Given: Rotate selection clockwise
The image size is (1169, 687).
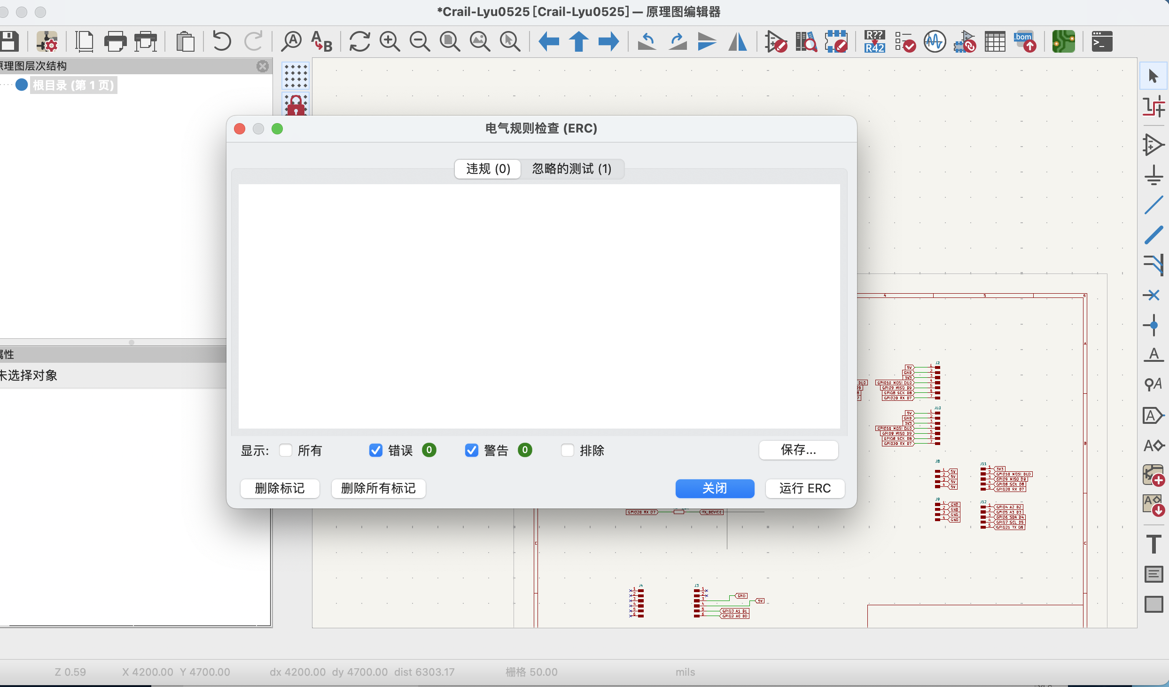Looking at the screenshot, I should click(x=678, y=41).
